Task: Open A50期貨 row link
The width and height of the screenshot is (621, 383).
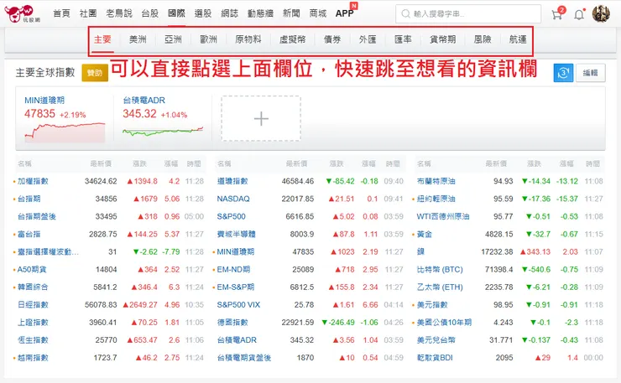Action: tap(32, 270)
